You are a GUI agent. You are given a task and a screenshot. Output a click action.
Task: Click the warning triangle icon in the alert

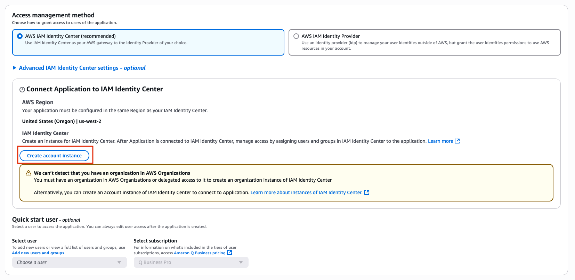coord(29,173)
